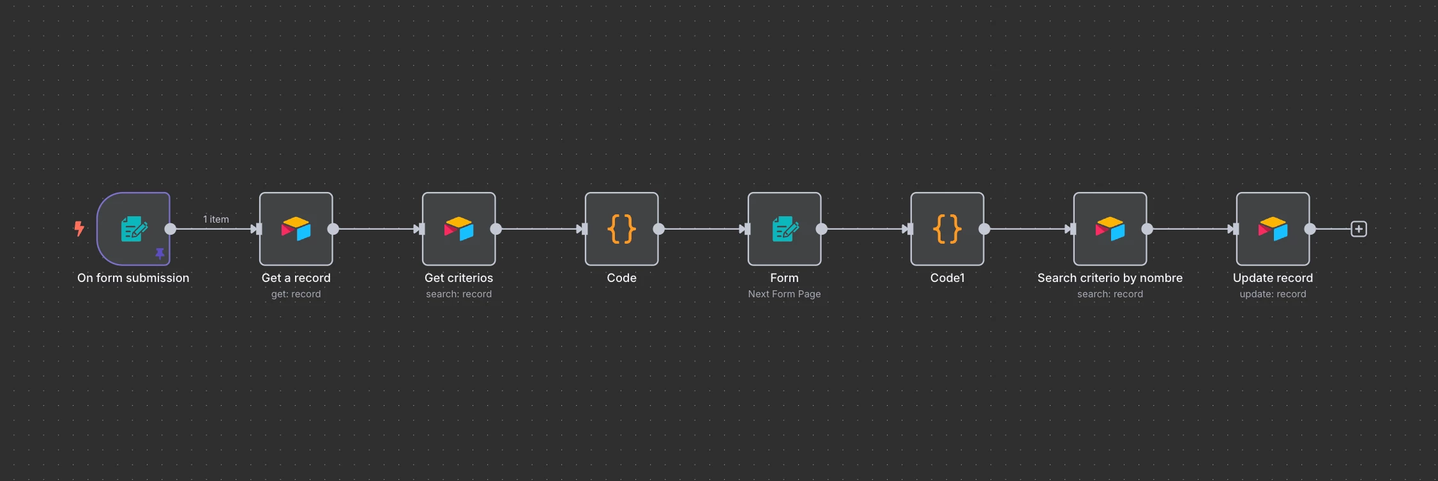Click the output connector of Code1 node
Viewport: 1438px width, 481px height.
pyautogui.click(x=985, y=229)
